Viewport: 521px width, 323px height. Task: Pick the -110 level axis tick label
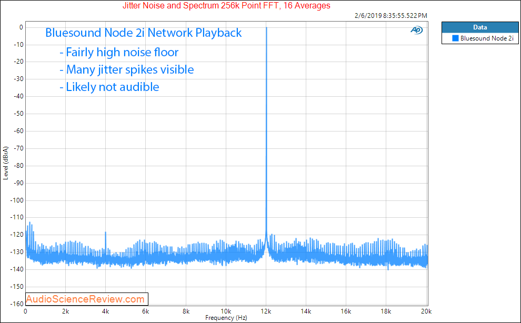tap(17, 217)
